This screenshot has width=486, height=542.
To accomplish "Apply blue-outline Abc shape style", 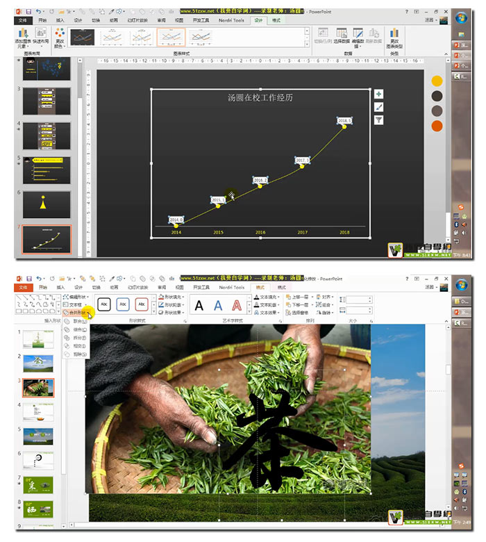I will pos(123,304).
